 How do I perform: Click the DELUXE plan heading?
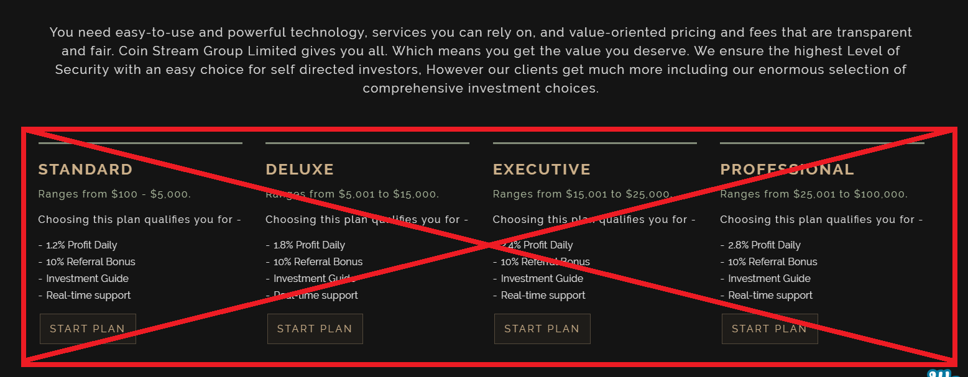(300, 170)
